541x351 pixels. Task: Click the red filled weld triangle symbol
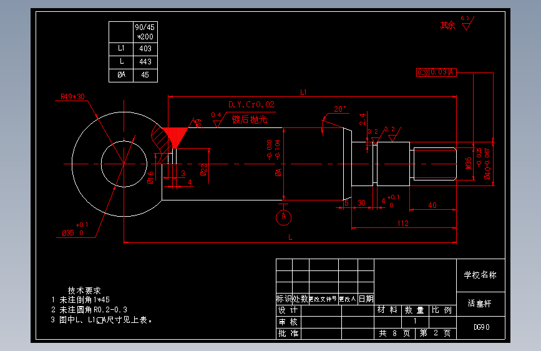[175, 137]
